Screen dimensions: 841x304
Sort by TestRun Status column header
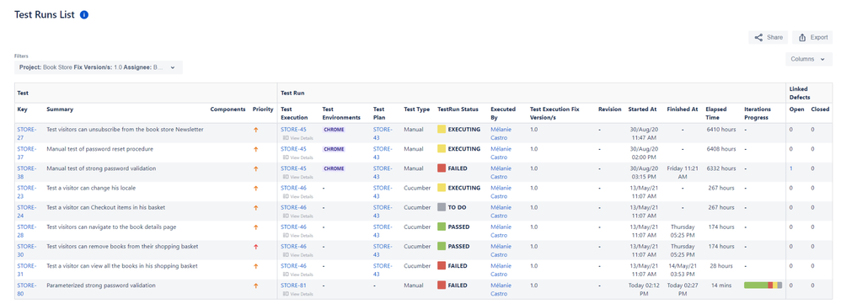[458, 109]
